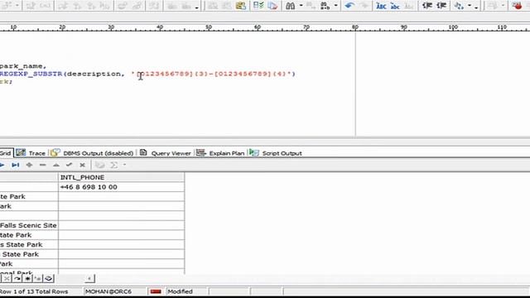Click the REGEXP_SUBSTR function in the editor
Image resolution: width=530 pixels, height=298 pixels.
click(x=31, y=74)
